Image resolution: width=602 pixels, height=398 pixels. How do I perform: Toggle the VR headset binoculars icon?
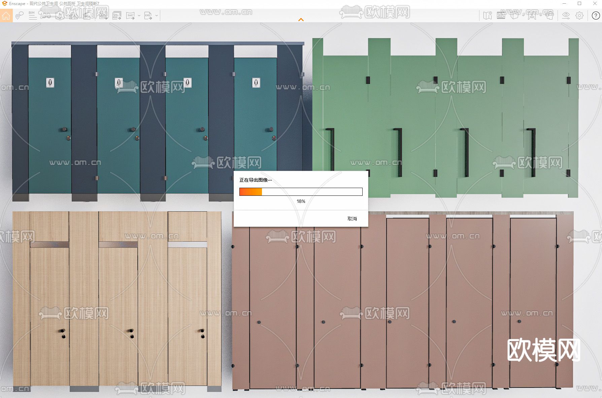(46, 16)
